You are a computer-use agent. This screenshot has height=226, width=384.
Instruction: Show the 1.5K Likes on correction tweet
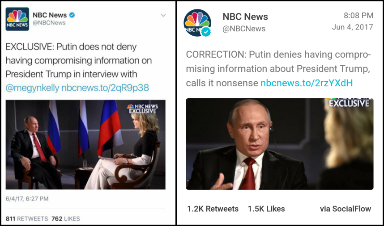tap(266, 209)
